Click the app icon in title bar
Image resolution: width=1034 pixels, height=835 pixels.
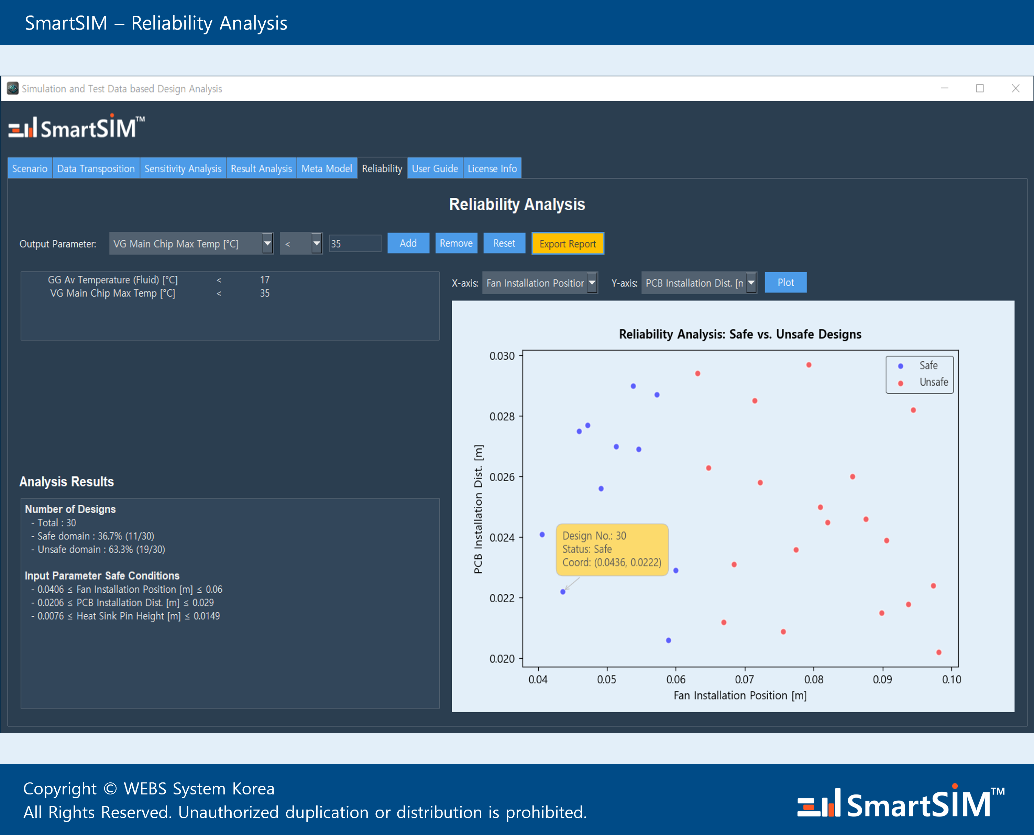click(x=12, y=88)
